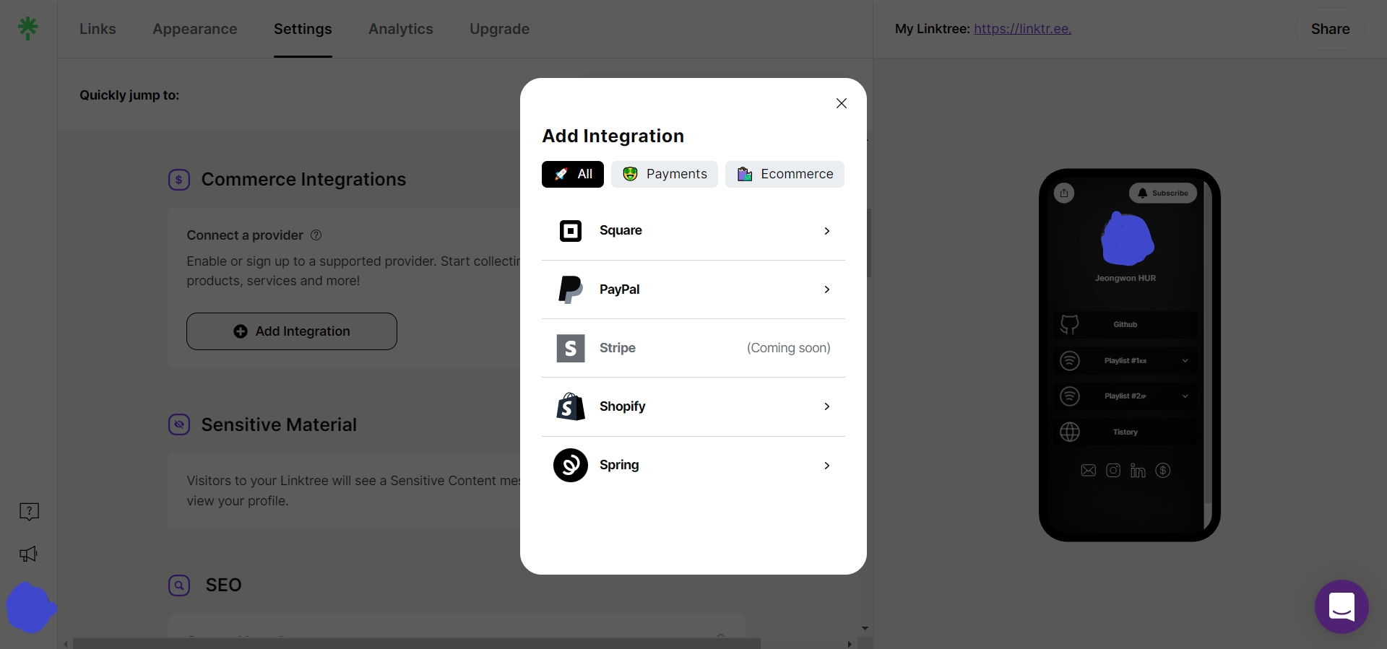Open the My Linktree URL link
Viewport: 1387px width, 649px height.
[1022, 29]
